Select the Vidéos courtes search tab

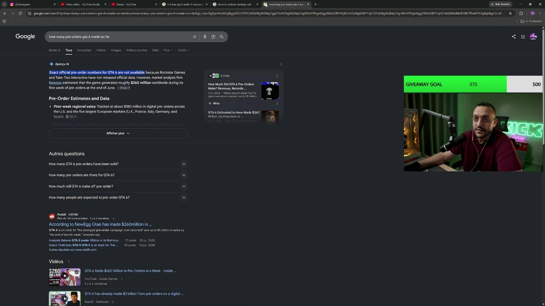click(x=137, y=50)
